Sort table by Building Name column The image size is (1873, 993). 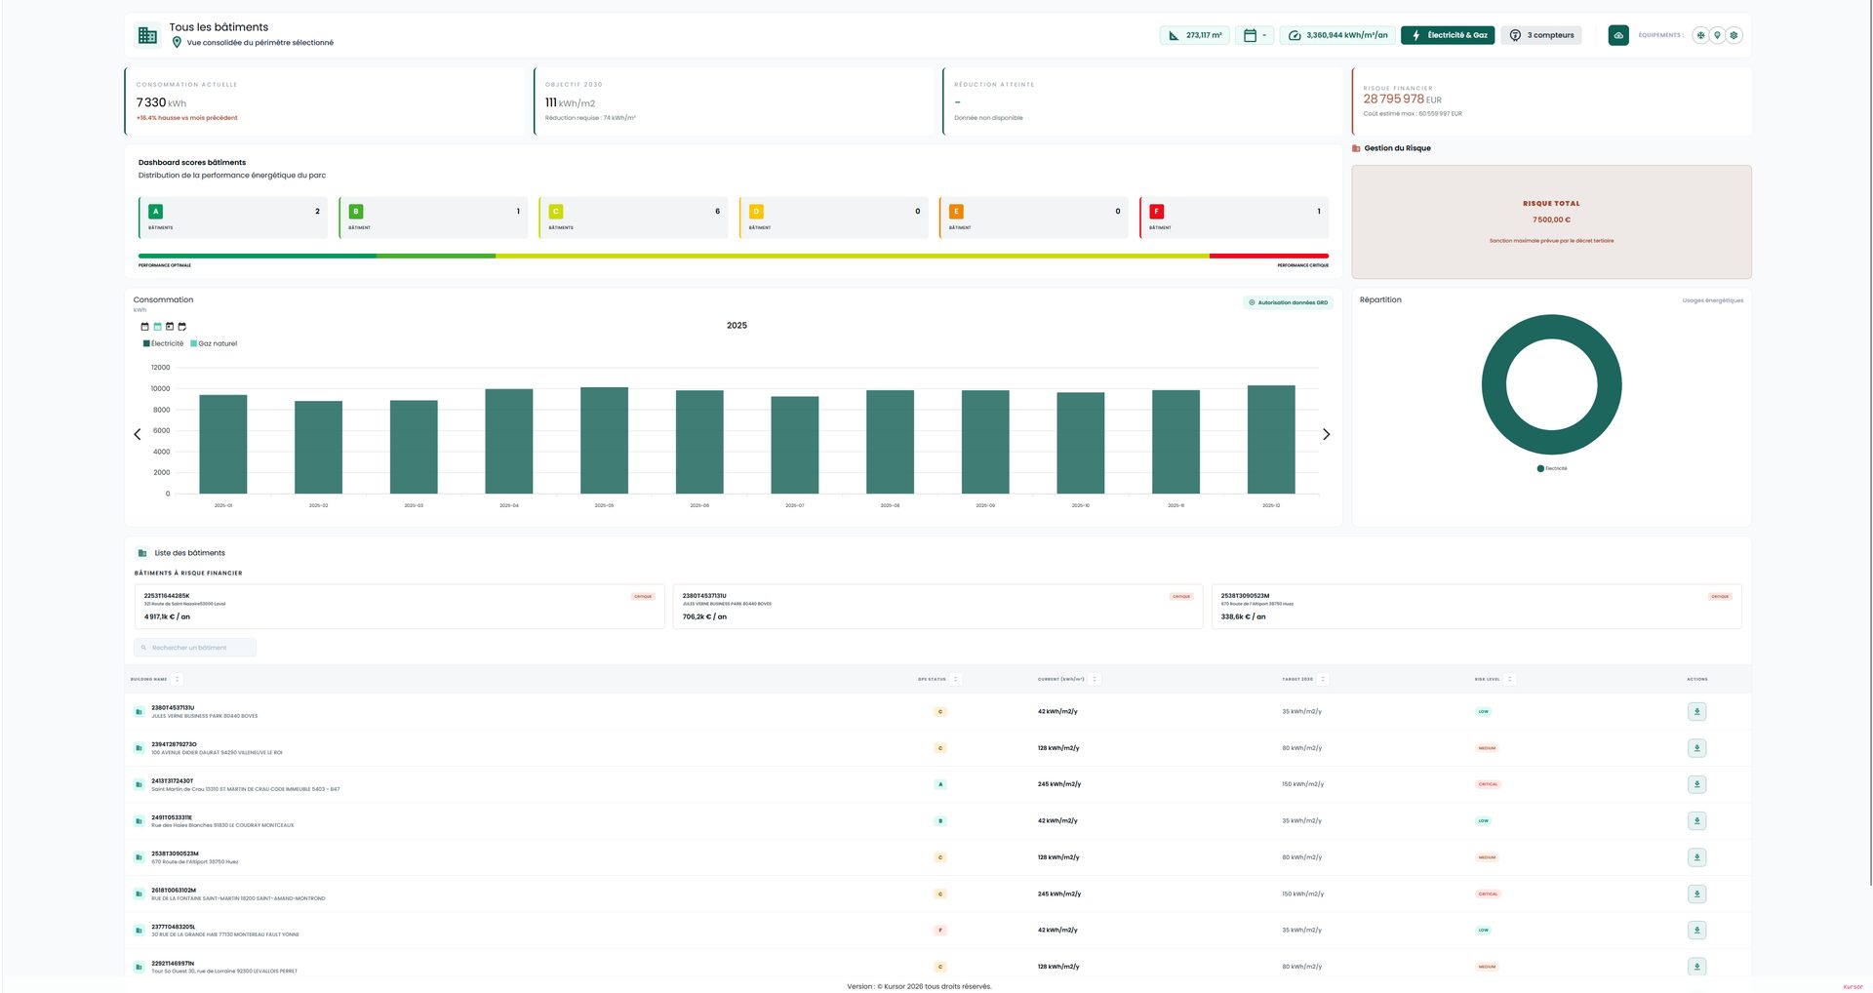(155, 679)
